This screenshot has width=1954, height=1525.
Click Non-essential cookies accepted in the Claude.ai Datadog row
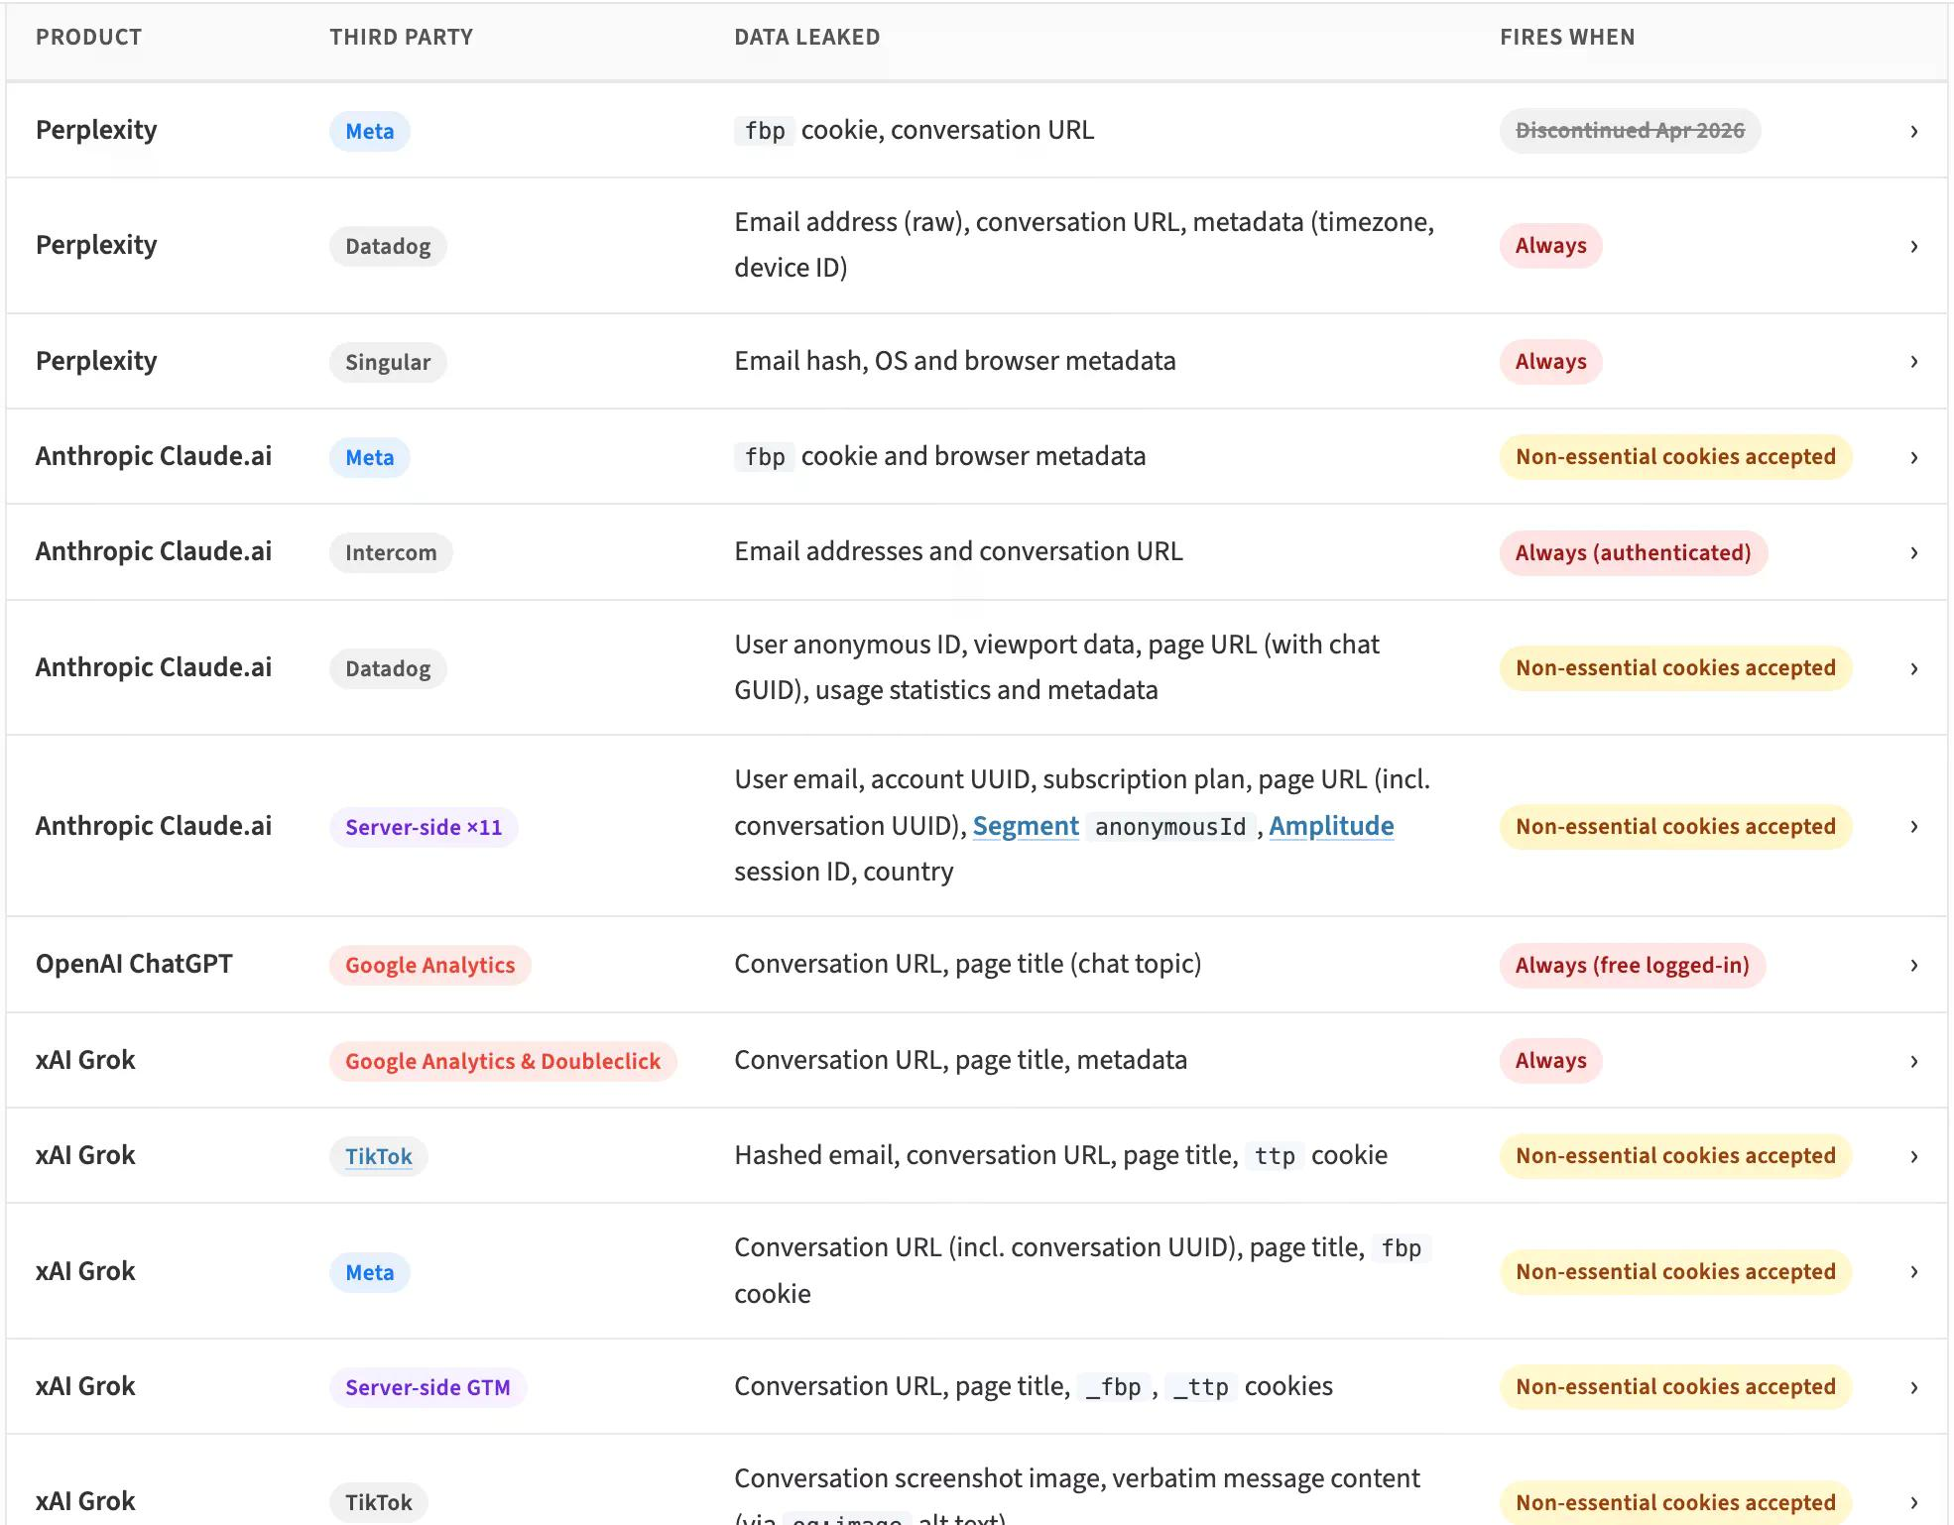[x=1675, y=668]
